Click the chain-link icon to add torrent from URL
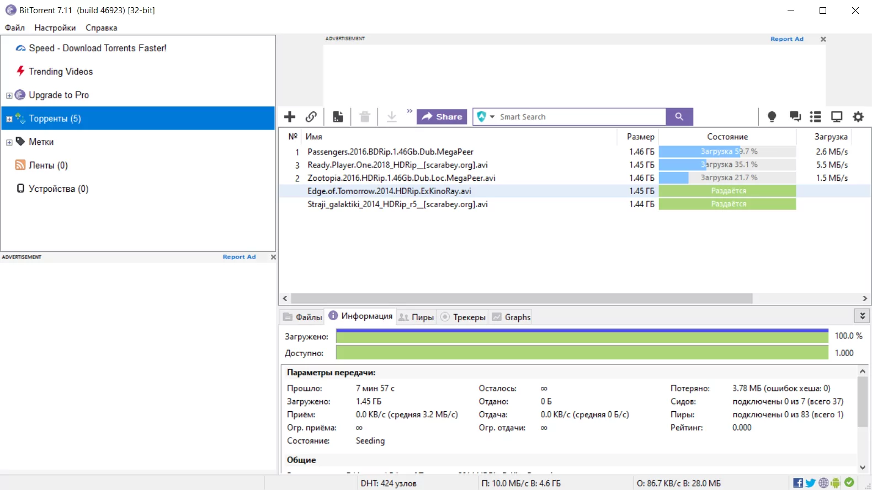 pyautogui.click(x=311, y=117)
